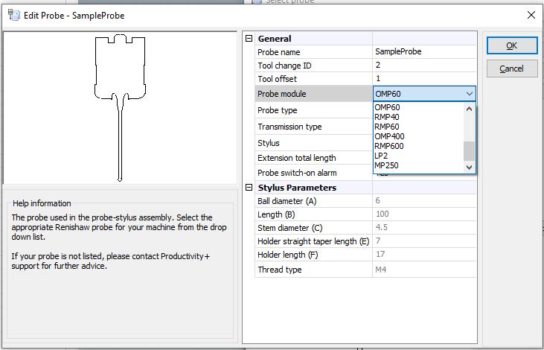The height and width of the screenshot is (350, 544).
Task: Edit the Tool change ID value
Action: pos(424,66)
